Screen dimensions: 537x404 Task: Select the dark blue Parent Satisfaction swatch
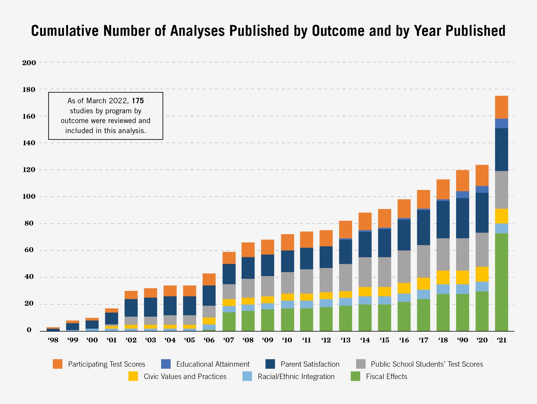coord(270,364)
